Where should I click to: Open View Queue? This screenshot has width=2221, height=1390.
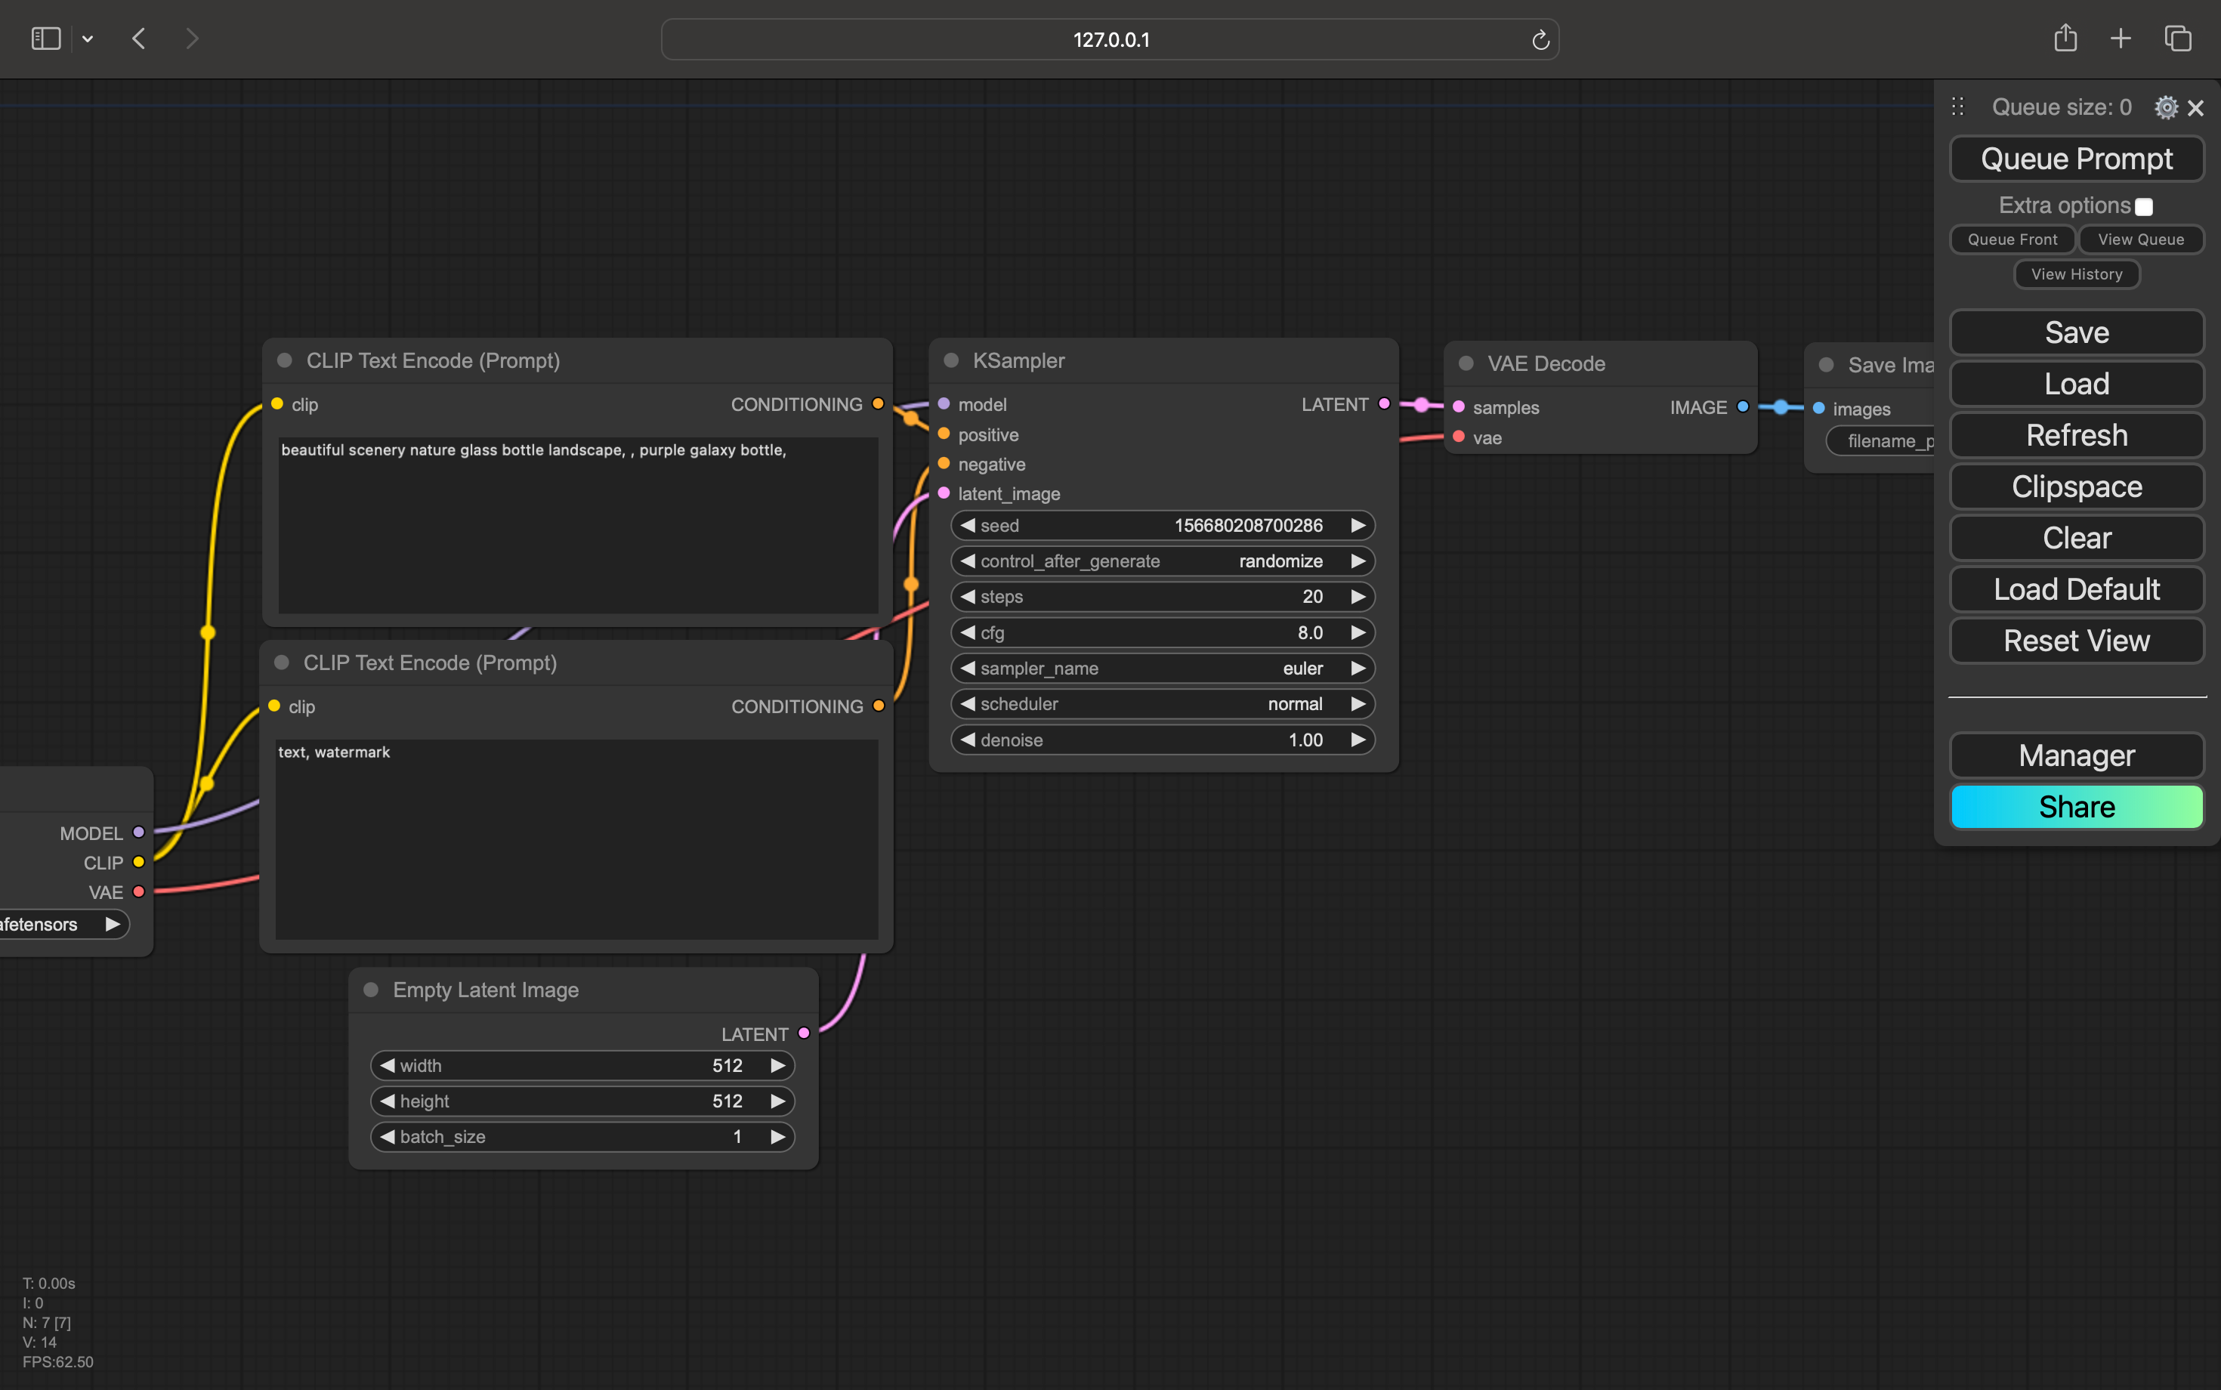(2141, 239)
